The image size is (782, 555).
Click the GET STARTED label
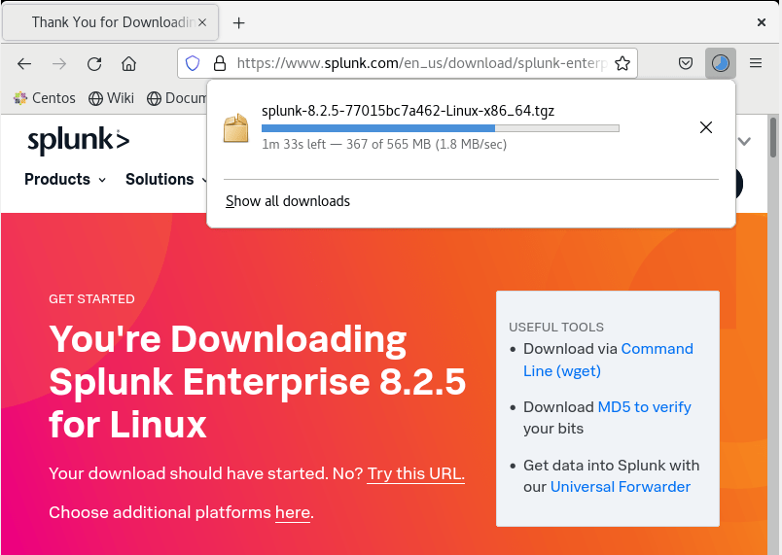91,299
